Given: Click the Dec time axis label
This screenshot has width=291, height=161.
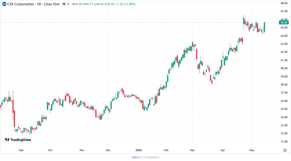Looking at the screenshot, I should click(108, 150).
